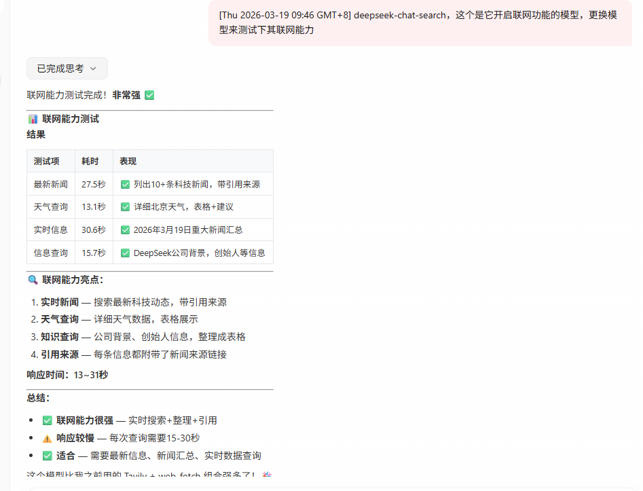Screen dimensions: 643x491
Task: Click the 表现 column header
Action: [x=128, y=162]
